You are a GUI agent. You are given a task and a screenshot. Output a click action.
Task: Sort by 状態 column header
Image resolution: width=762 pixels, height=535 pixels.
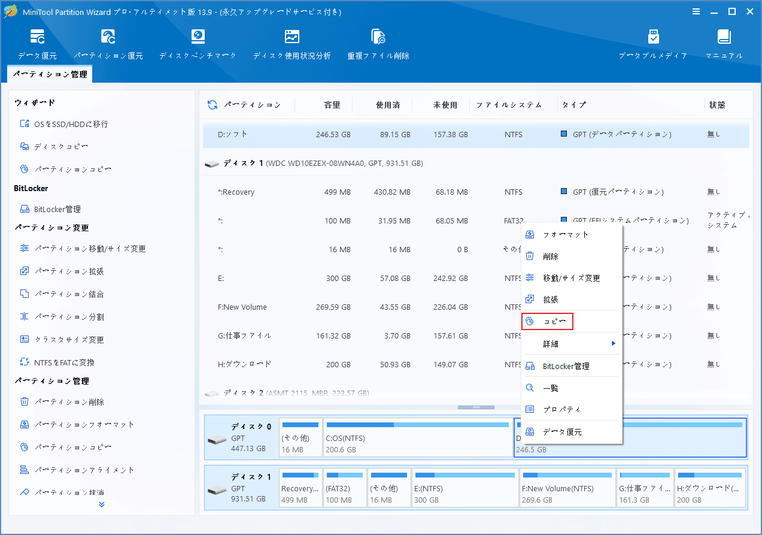717,105
